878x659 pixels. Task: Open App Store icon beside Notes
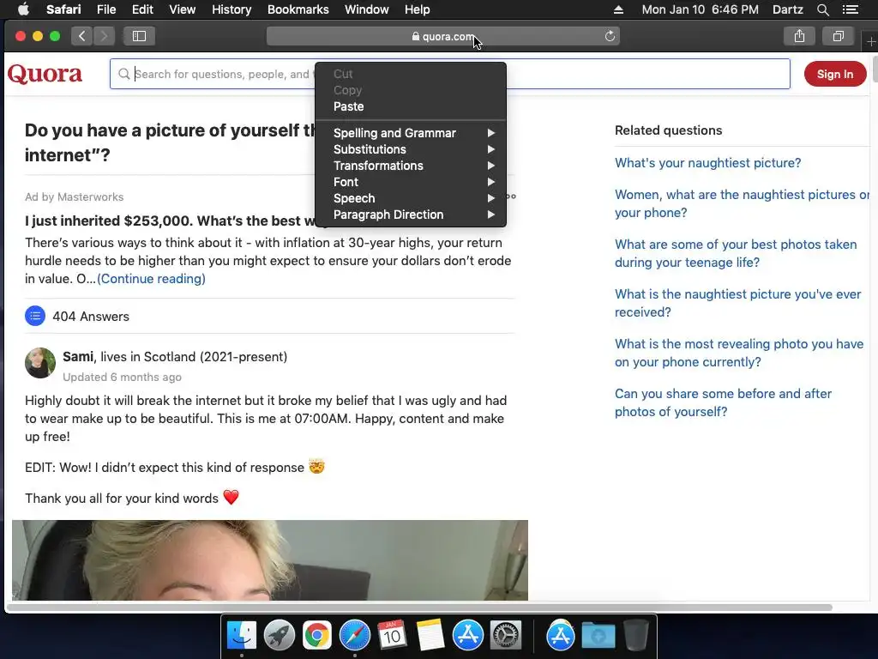pos(467,636)
